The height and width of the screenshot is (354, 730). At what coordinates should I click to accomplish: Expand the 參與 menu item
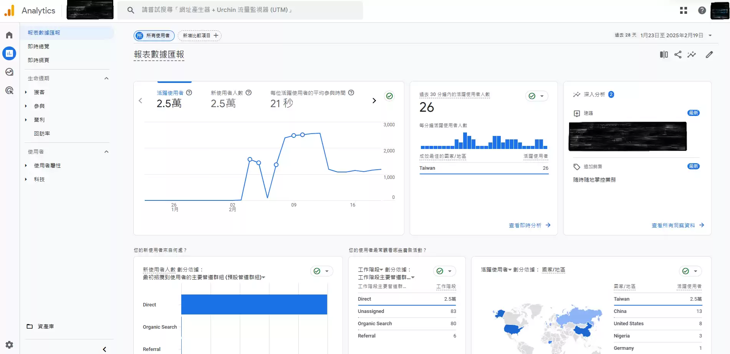[26, 106]
